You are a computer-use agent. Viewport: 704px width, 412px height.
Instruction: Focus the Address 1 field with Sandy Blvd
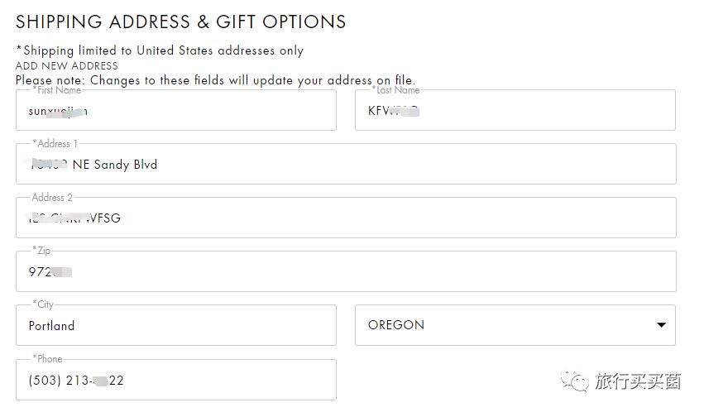pos(345,165)
